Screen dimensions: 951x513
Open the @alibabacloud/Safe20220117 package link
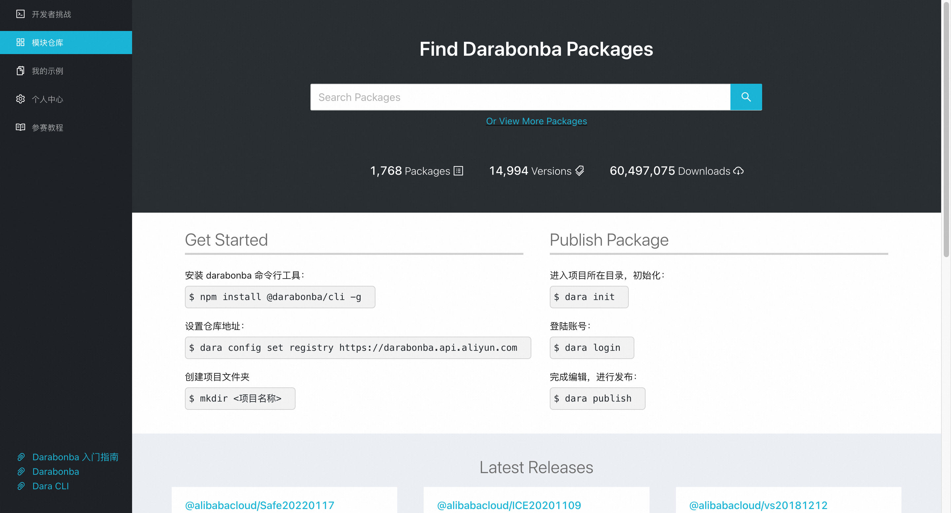click(260, 505)
